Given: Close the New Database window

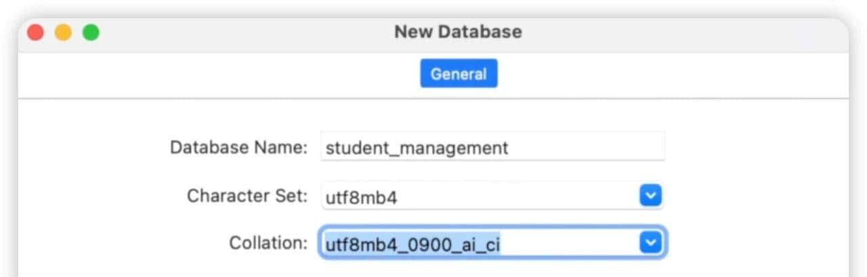Looking at the screenshot, I should coord(35,33).
